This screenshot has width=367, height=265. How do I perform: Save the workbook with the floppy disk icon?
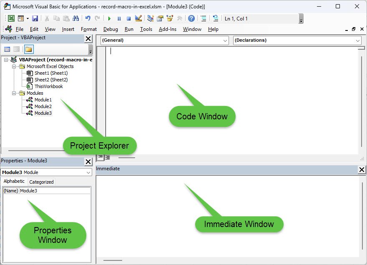pyautogui.click(x=35, y=18)
